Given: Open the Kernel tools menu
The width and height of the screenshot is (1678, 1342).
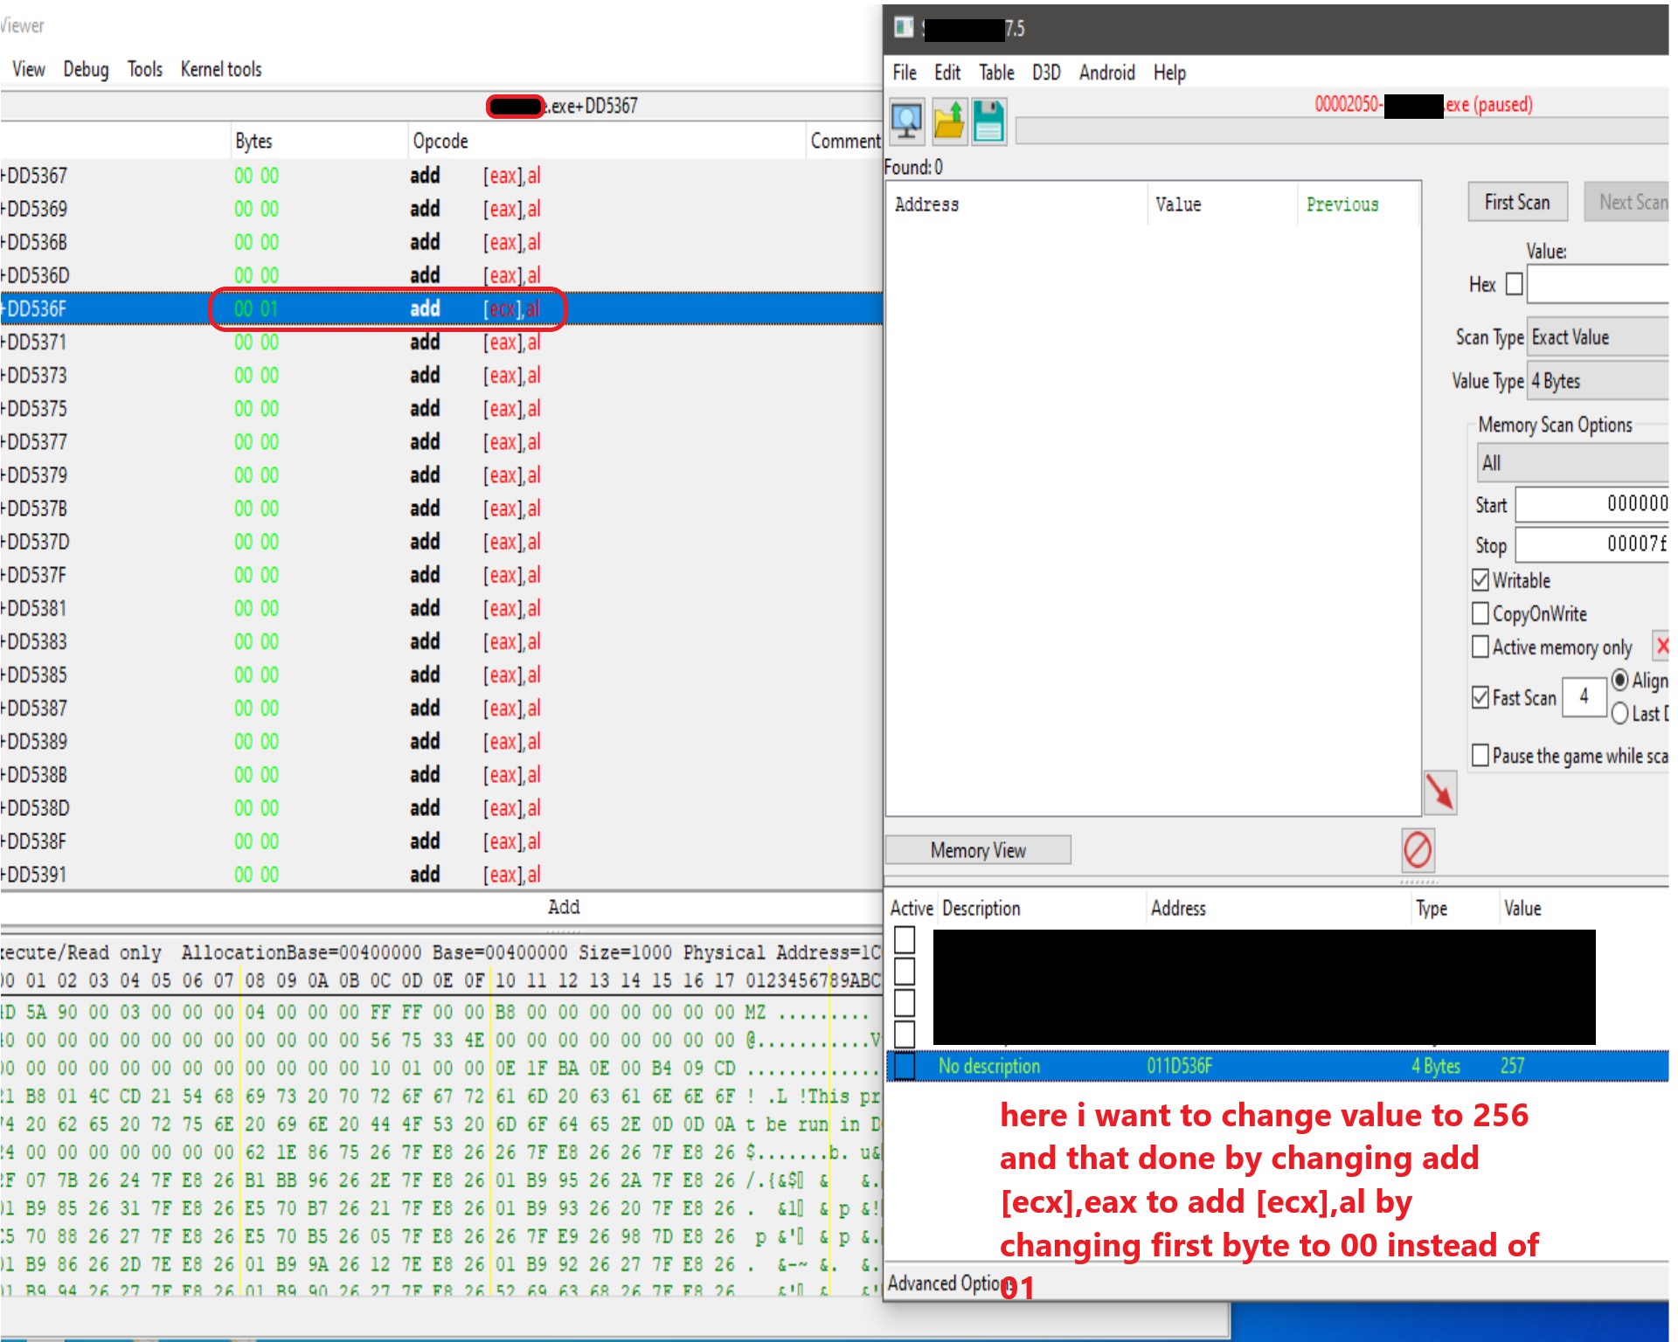Looking at the screenshot, I should 221,69.
